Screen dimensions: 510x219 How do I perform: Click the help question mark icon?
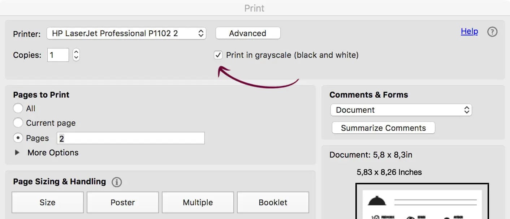(x=492, y=32)
